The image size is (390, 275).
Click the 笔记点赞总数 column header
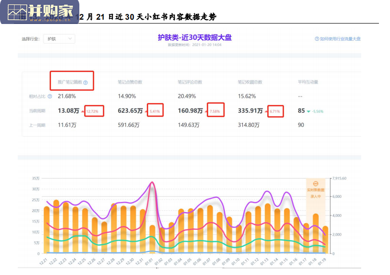tap(130, 82)
